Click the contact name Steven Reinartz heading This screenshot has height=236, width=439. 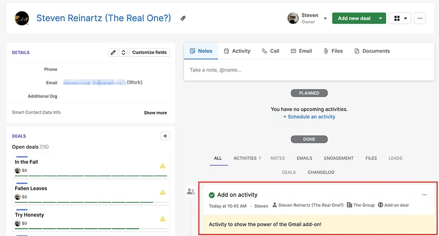click(x=103, y=18)
